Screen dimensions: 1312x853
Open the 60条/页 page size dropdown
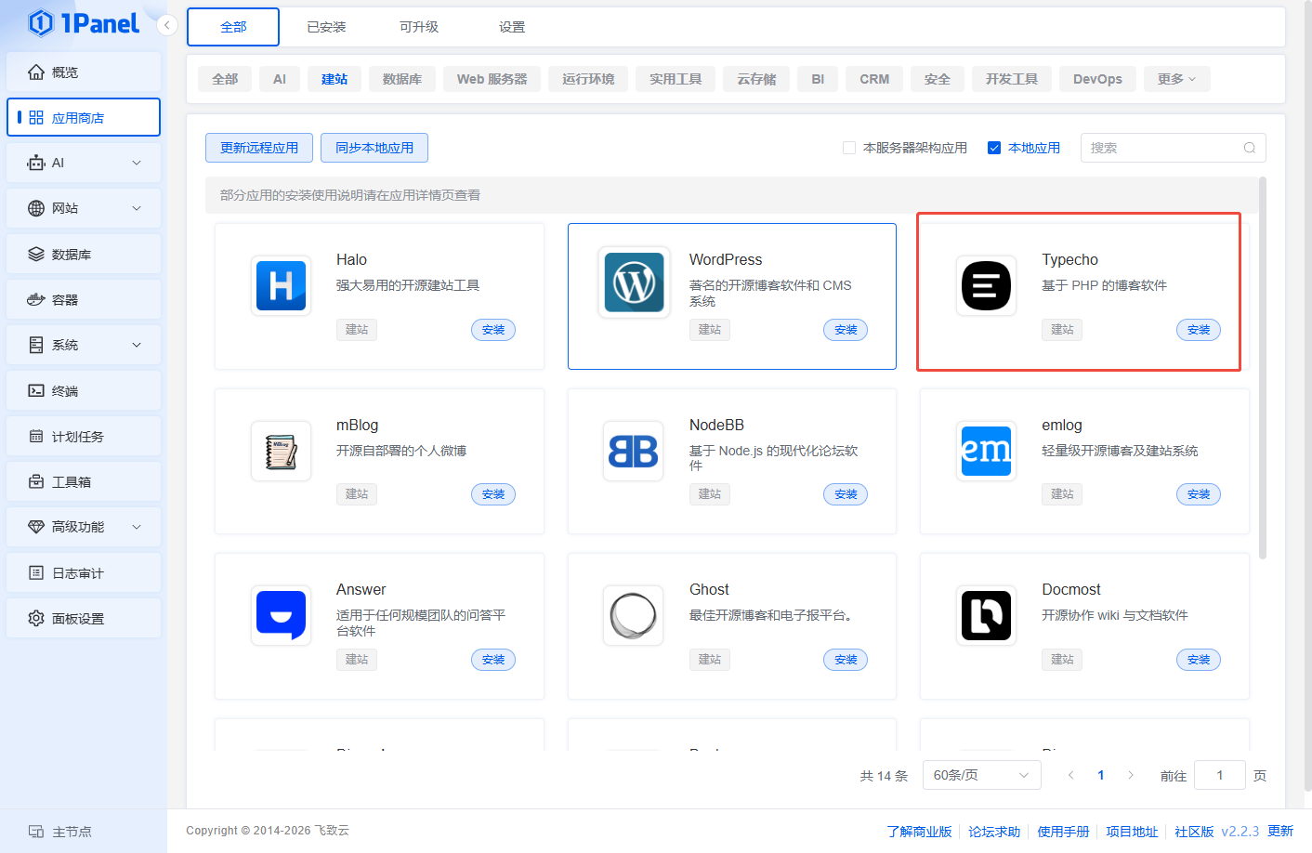(x=981, y=775)
